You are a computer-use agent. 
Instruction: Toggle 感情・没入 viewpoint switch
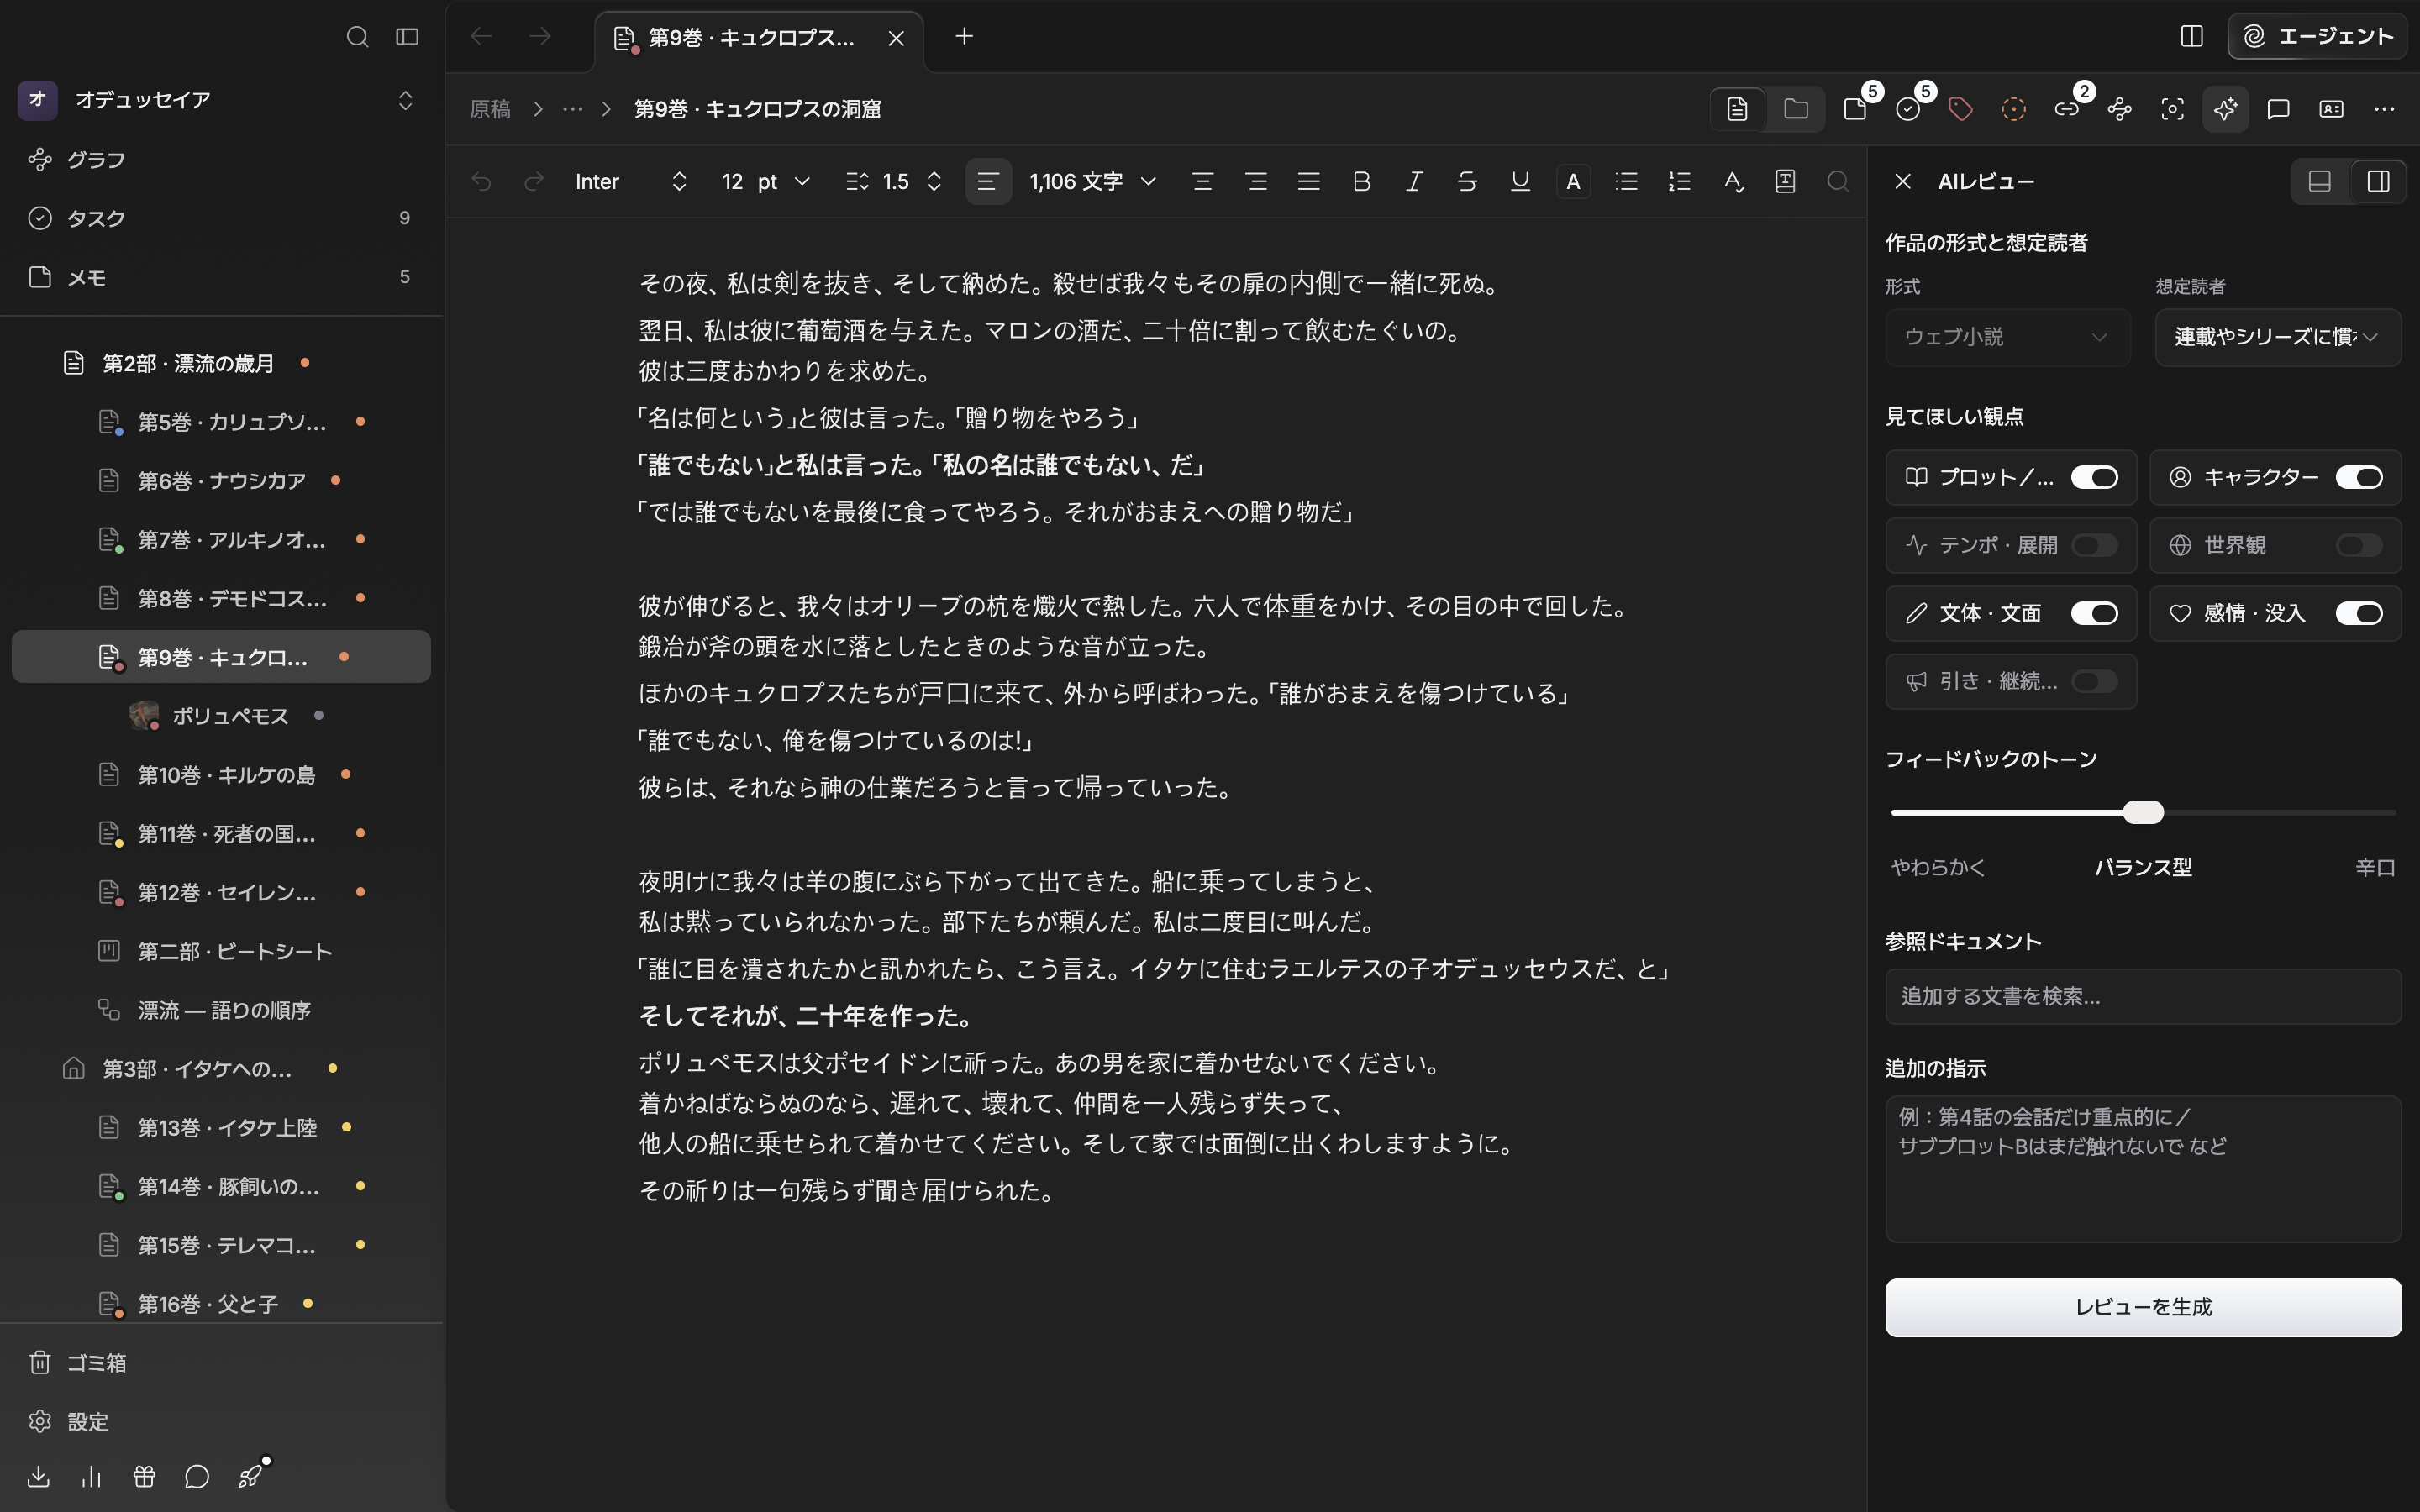pyautogui.click(x=2359, y=613)
